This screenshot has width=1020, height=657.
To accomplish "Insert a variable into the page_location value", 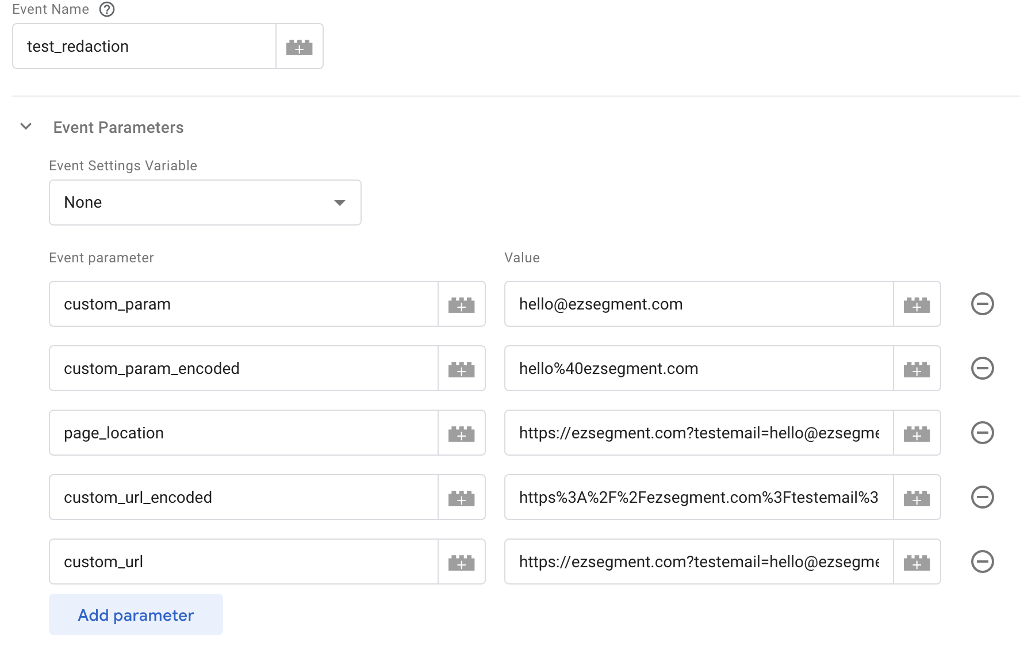I will pyautogui.click(x=917, y=433).
